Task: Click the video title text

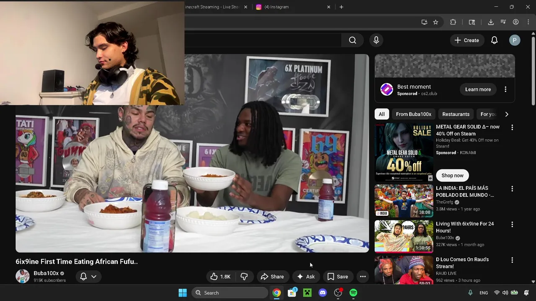Action: tap(77, 262)
